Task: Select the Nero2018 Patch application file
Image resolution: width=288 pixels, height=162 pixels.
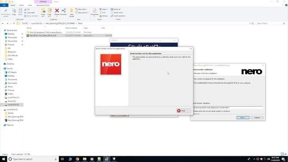Action: (69, 36)
